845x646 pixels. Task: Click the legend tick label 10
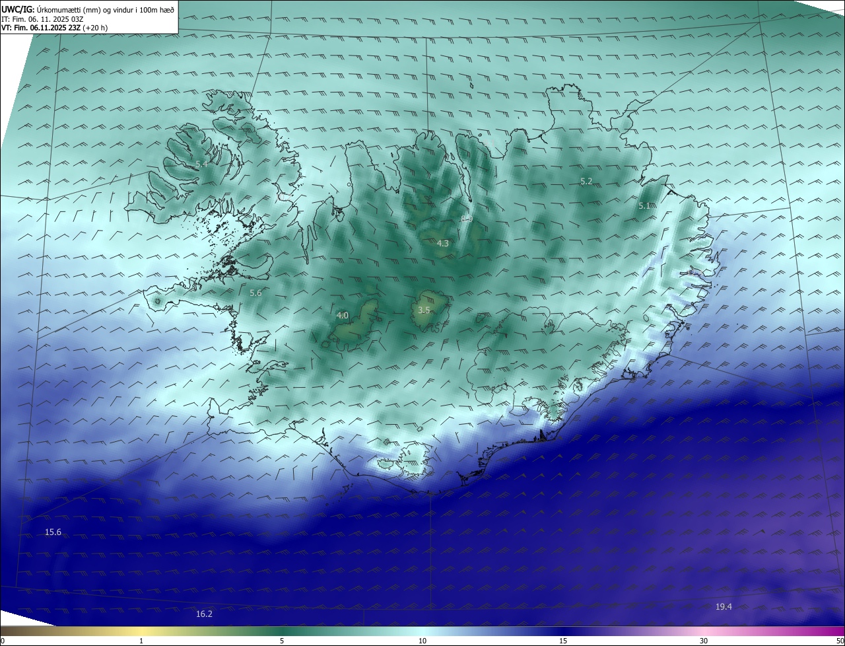pos(422,641)
